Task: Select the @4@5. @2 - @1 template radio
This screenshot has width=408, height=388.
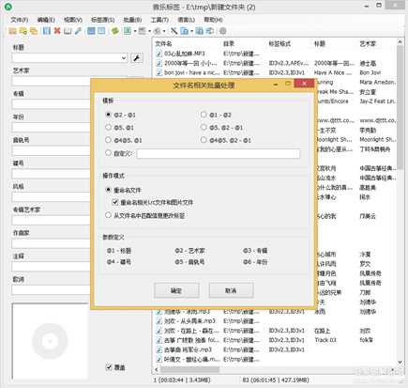Action: point(204,140)
